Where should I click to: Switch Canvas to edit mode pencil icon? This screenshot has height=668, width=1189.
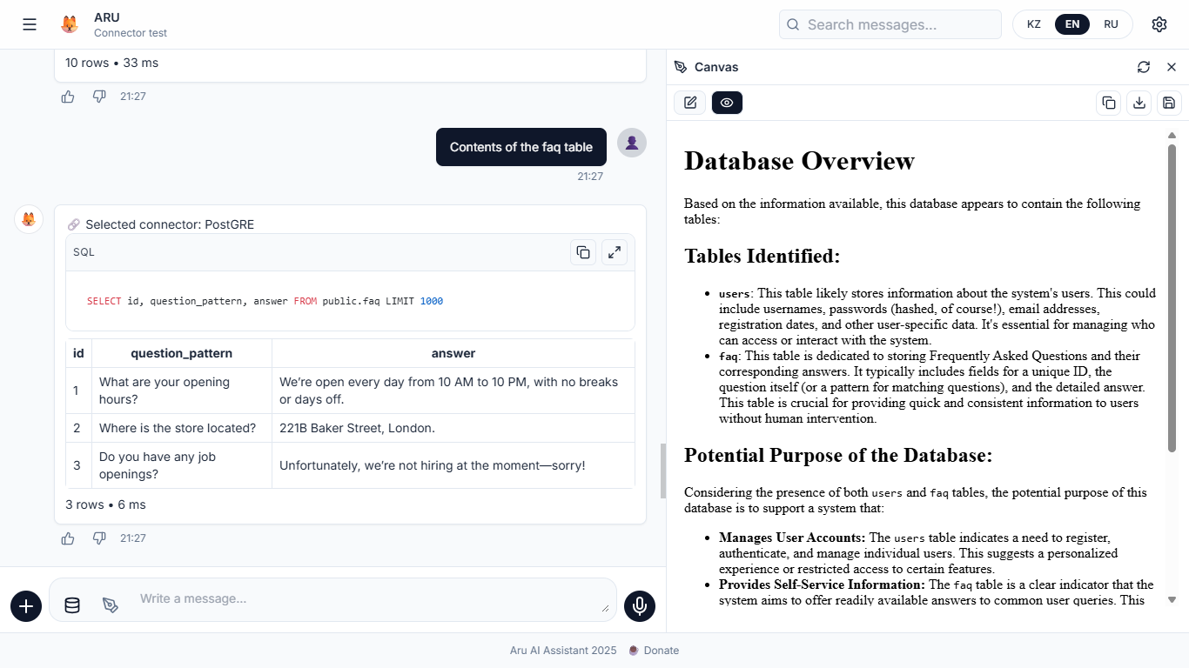[x=690, y=103]
